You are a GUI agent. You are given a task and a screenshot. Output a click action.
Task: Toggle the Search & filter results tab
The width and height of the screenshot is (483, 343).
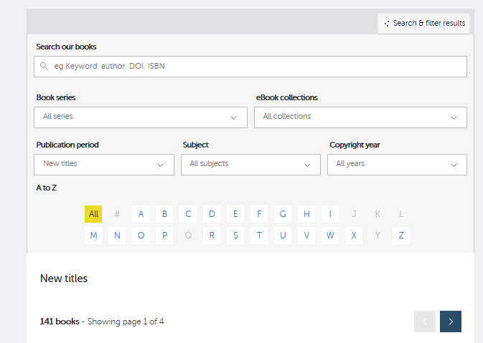point(424,24)
